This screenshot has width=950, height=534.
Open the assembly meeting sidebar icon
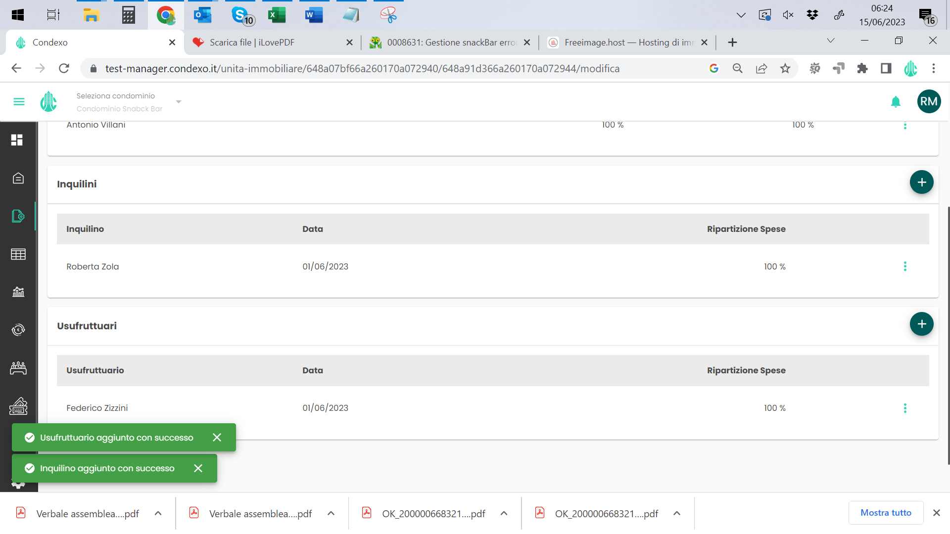[x=18, y=368]
